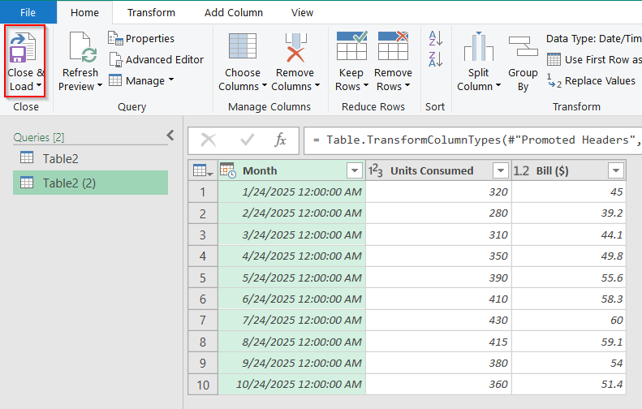Click the Choose Columns icon
Image resolution: width=642 pixels, height=409 pixels.
[243, 46]
